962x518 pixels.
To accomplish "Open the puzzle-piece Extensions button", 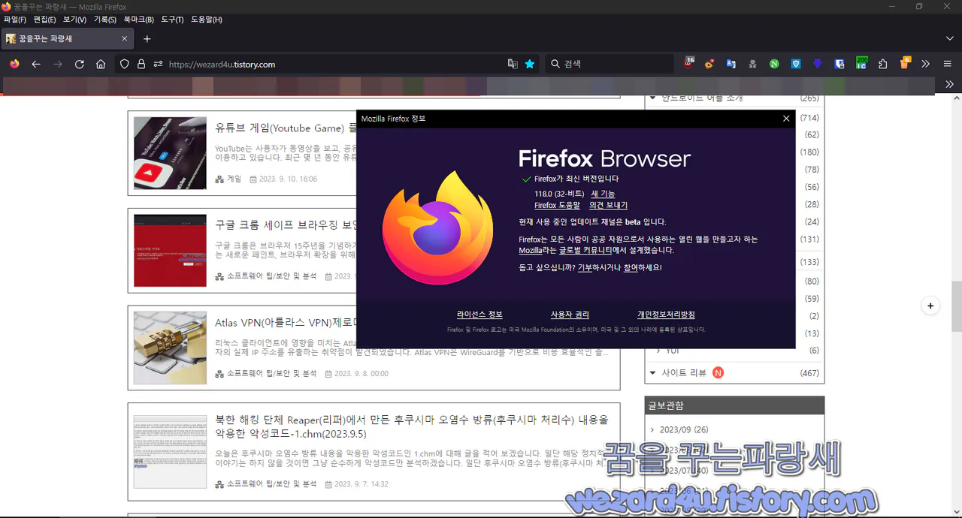I will 883,64.
